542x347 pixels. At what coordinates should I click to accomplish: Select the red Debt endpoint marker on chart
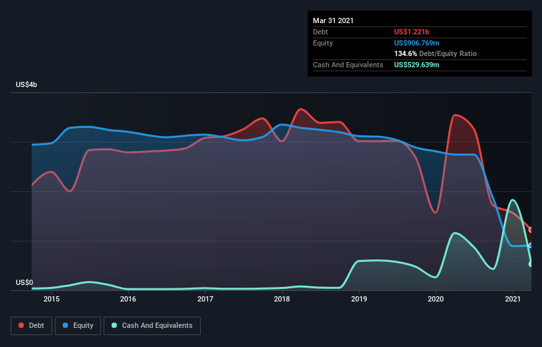(x=531, y=230)
